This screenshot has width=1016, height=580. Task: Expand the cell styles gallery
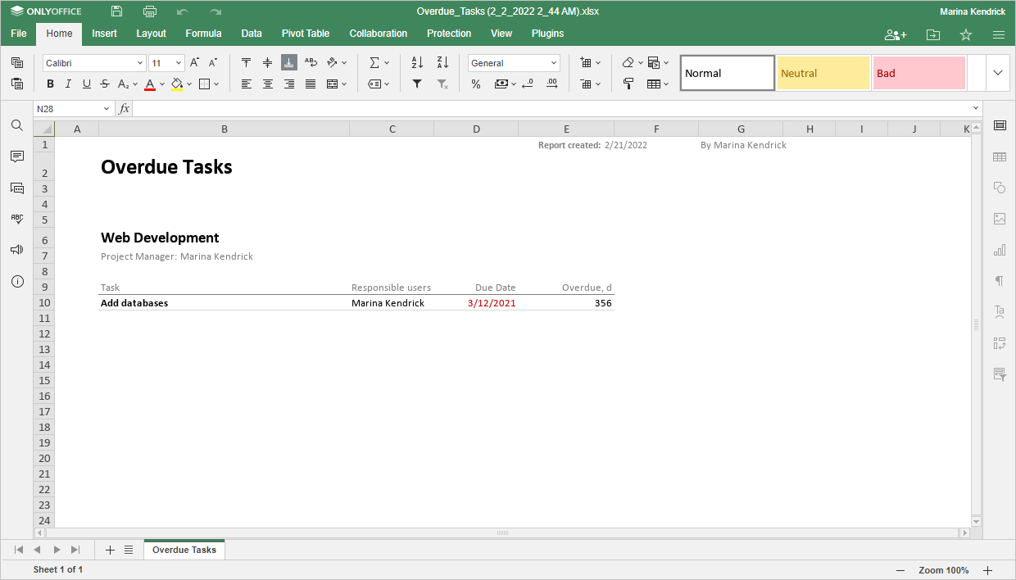tap(998, 73)
